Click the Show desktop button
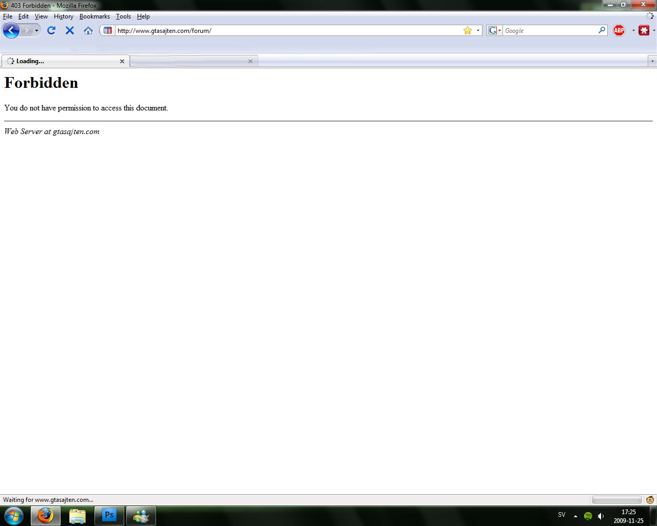Image resolution: width=657 pixels, height=526 pixels. coord(653,516)
